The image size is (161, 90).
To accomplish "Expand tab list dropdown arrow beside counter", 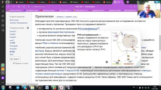I will tap(11, 2).
